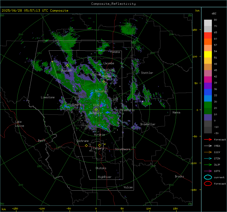Click the Airdrie label
This screenshot has width=227, height=212.
tap(99, 135)
